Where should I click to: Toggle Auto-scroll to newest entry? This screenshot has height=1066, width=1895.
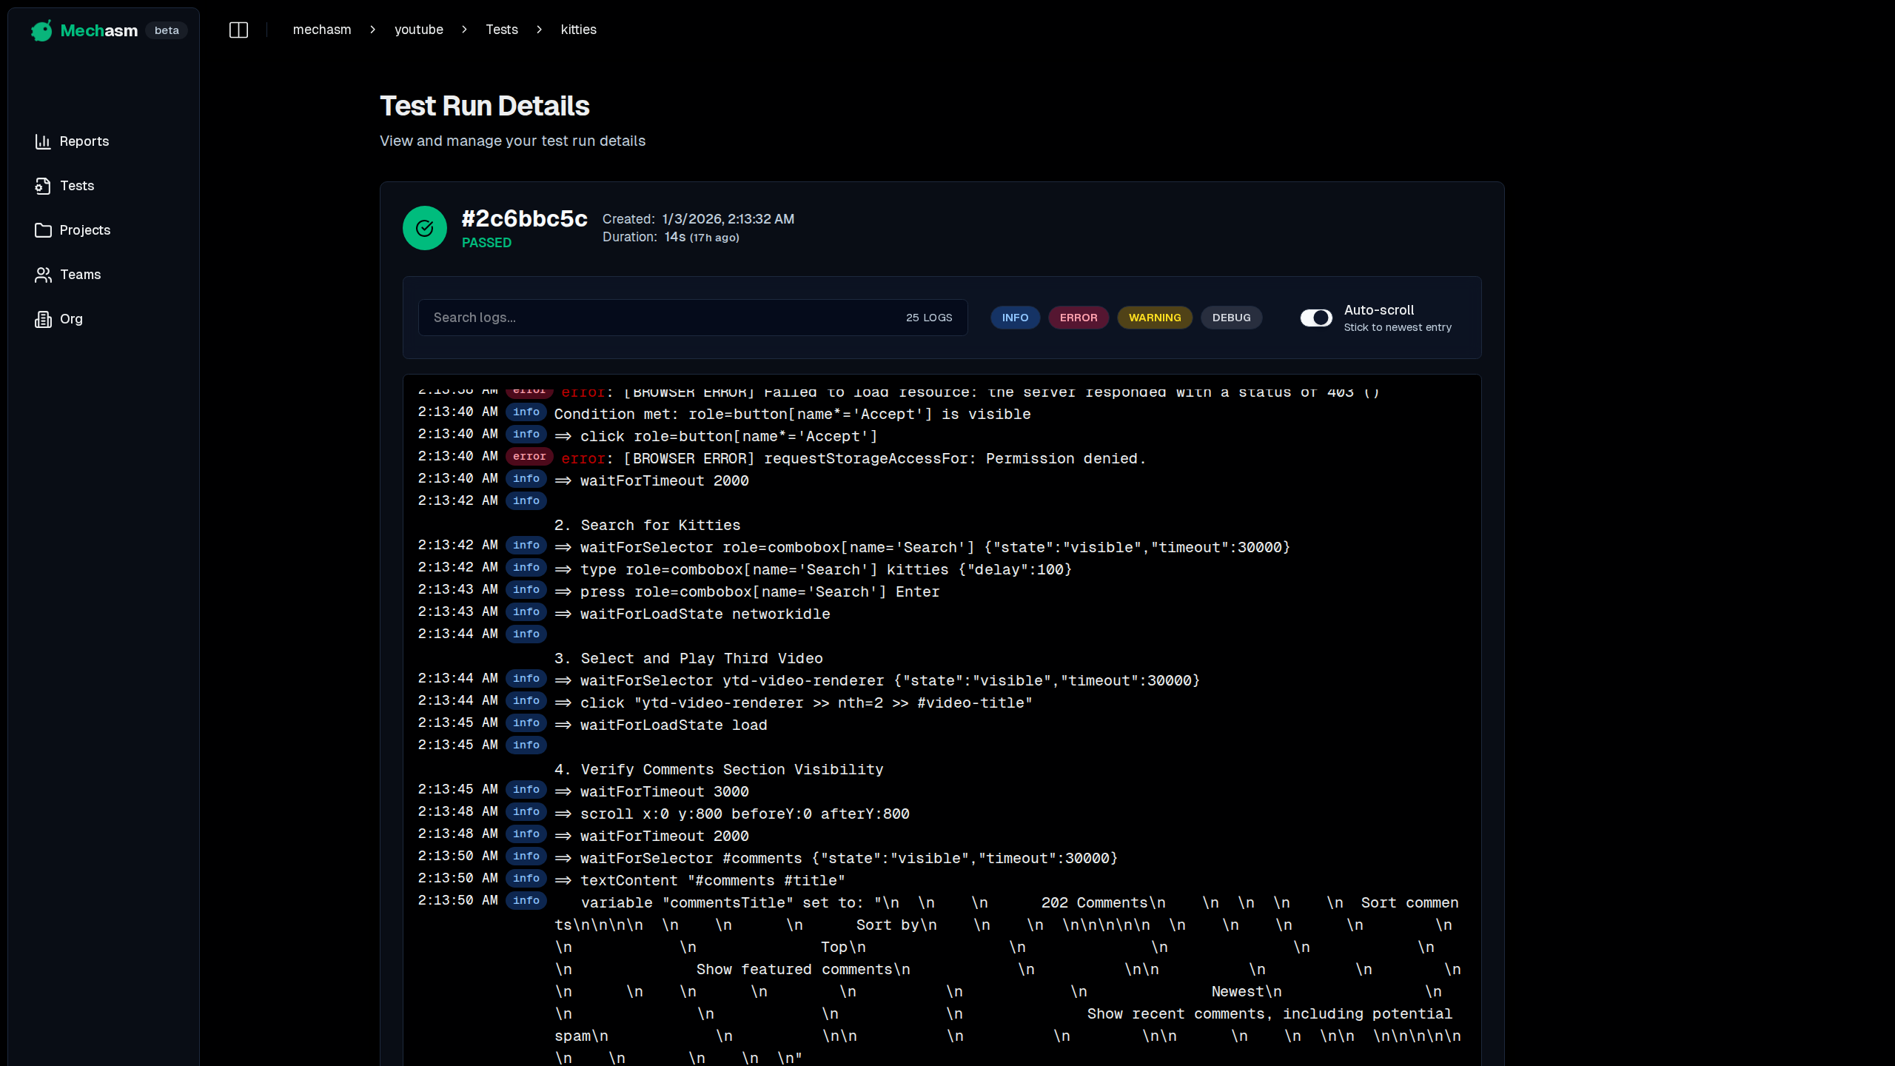point(1315,317)
